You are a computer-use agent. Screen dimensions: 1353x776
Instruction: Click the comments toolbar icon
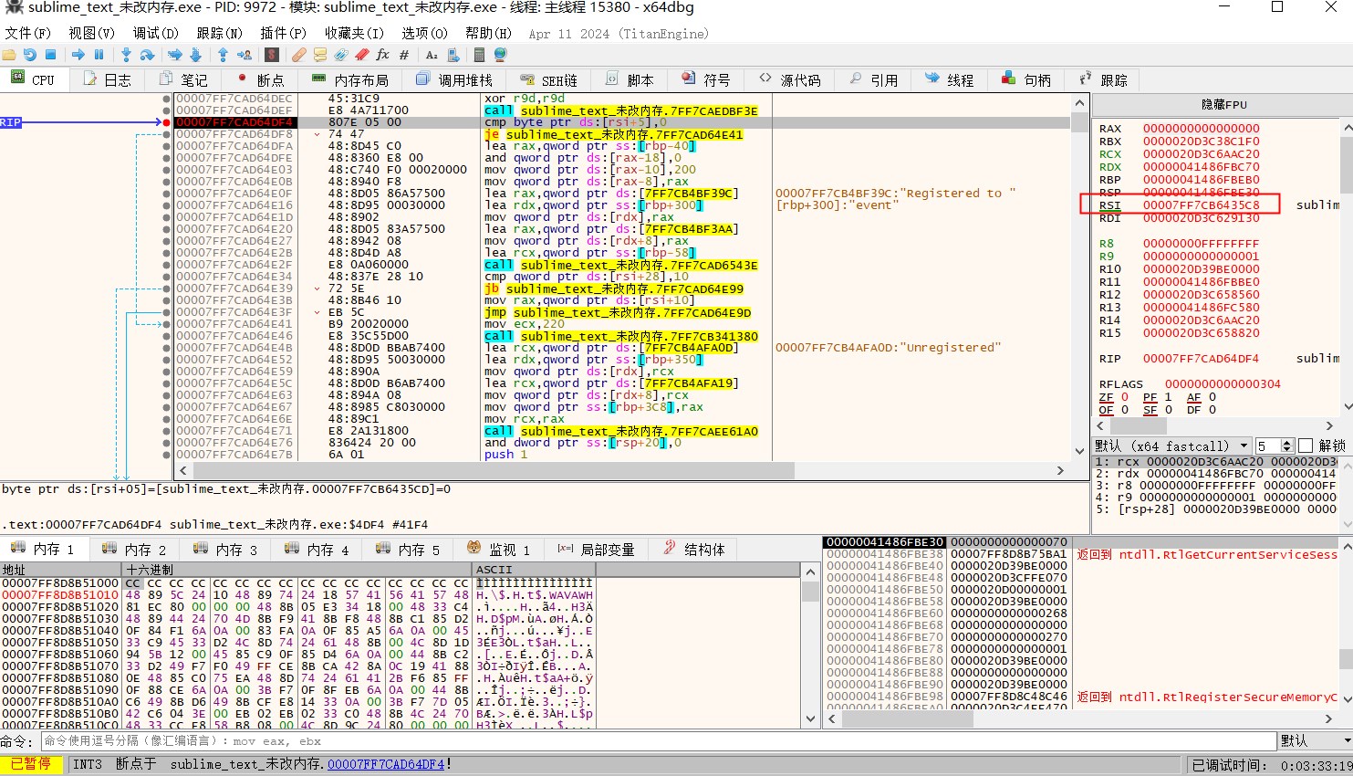[320, 55]
